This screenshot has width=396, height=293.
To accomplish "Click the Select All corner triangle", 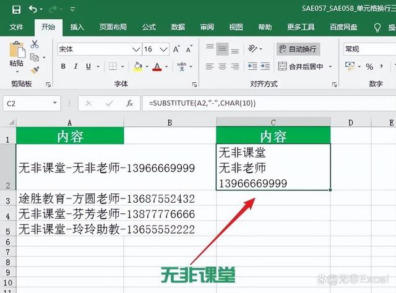I will (11, 122).
